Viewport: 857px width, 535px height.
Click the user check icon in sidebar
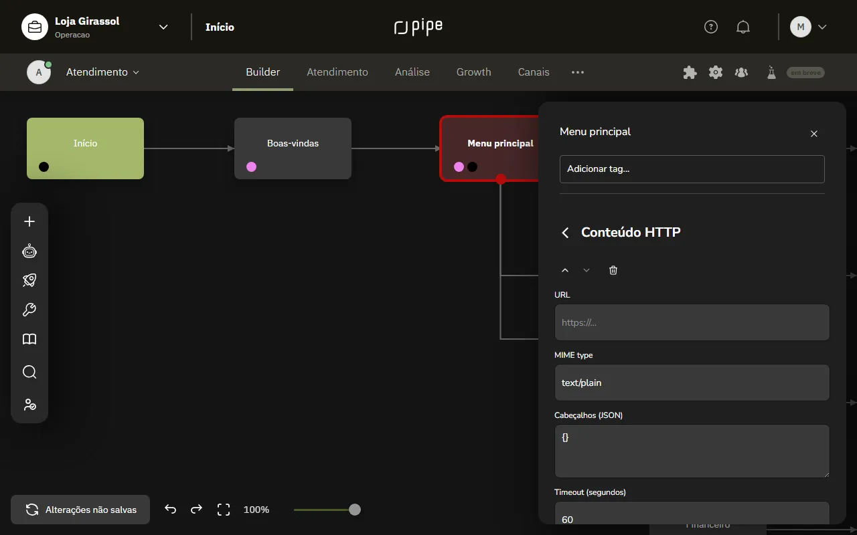[29, 405]
